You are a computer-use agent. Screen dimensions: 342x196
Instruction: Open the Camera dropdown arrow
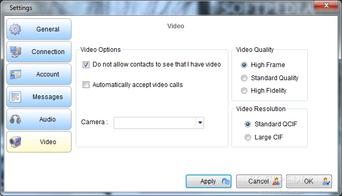pos(200,123)
